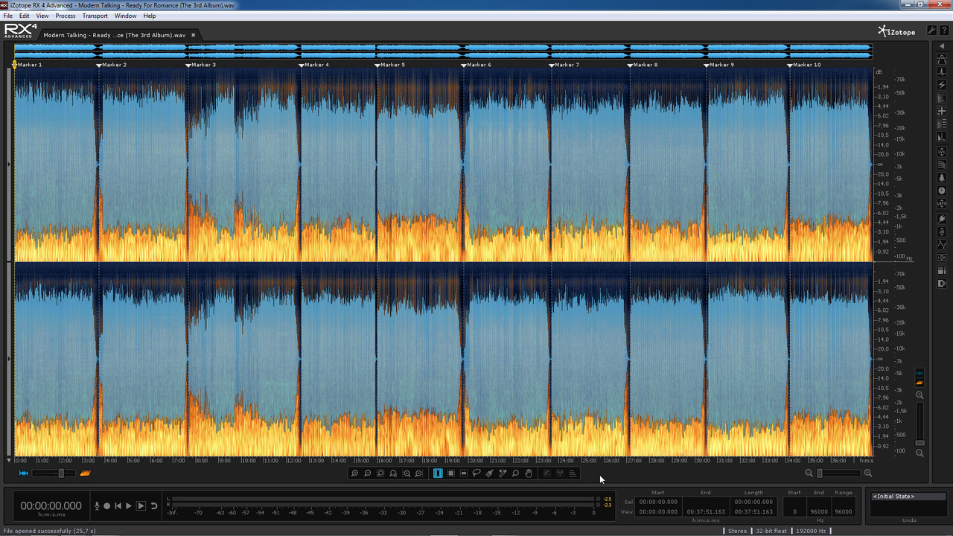
Task: Open the Process menu
Action: (x=66, y=16)
